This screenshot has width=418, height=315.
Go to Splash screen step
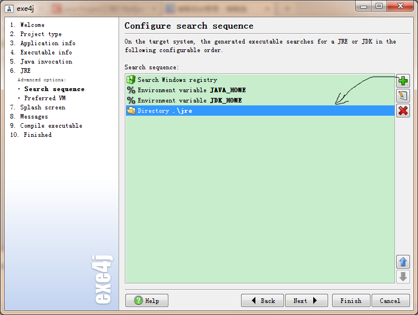tap(42, 108)
